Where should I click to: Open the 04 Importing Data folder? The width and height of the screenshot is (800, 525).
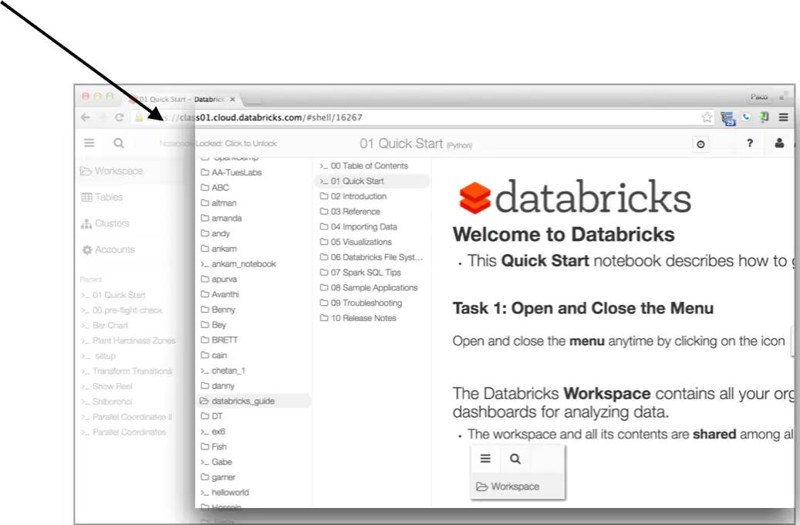[358, 227]
